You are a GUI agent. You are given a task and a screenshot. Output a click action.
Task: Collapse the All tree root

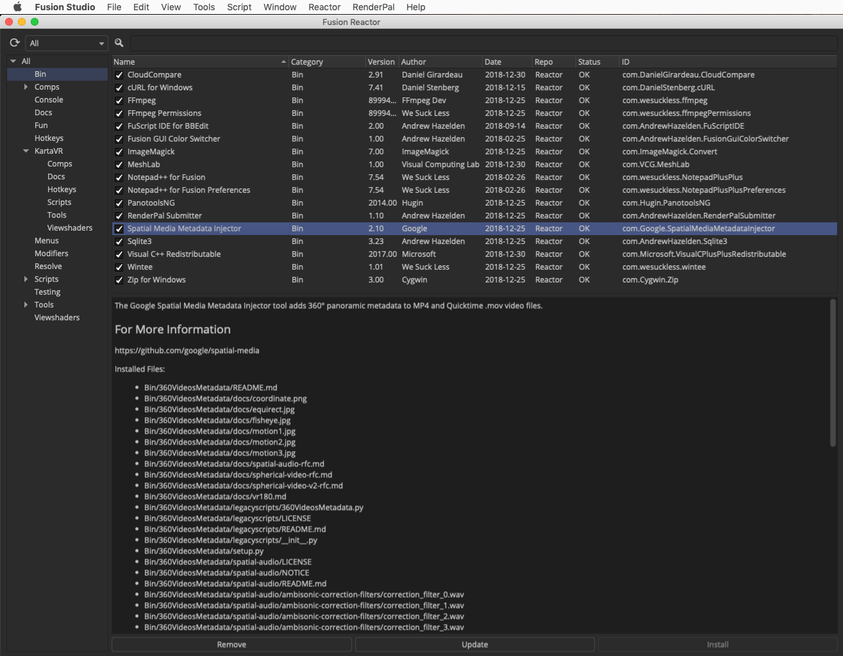13,61
